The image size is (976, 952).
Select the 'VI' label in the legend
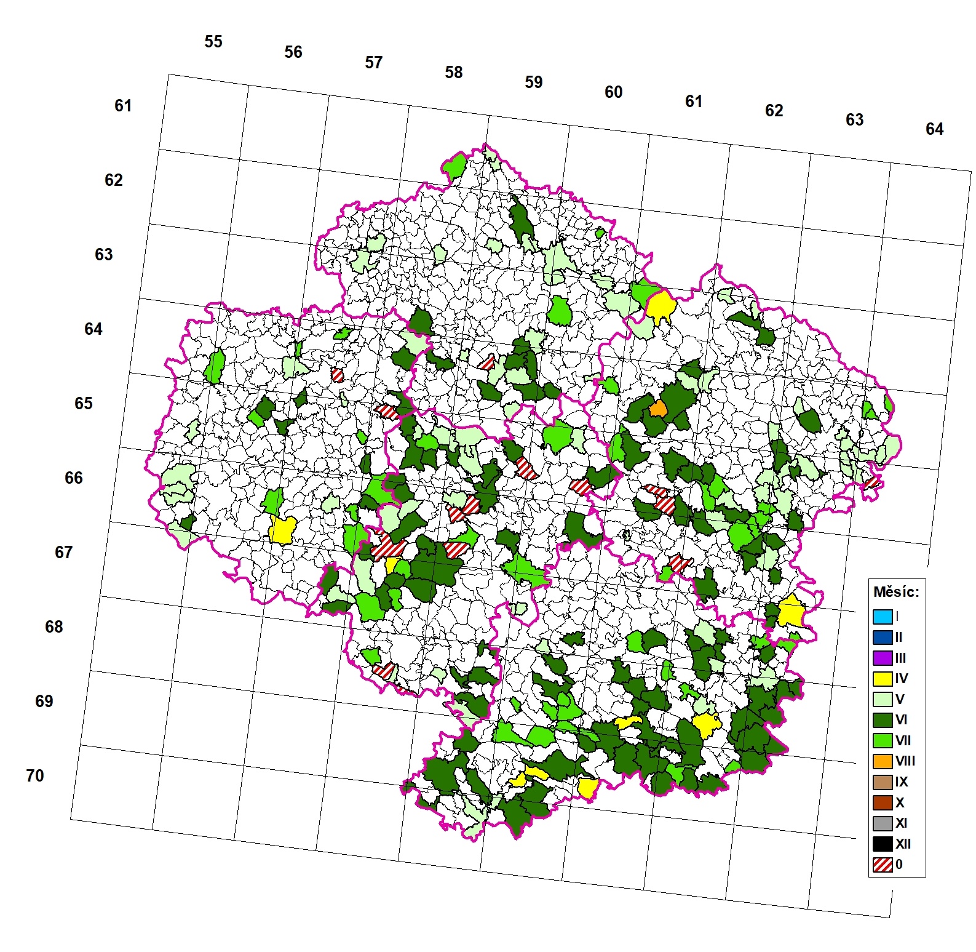[x=902, y=720]
